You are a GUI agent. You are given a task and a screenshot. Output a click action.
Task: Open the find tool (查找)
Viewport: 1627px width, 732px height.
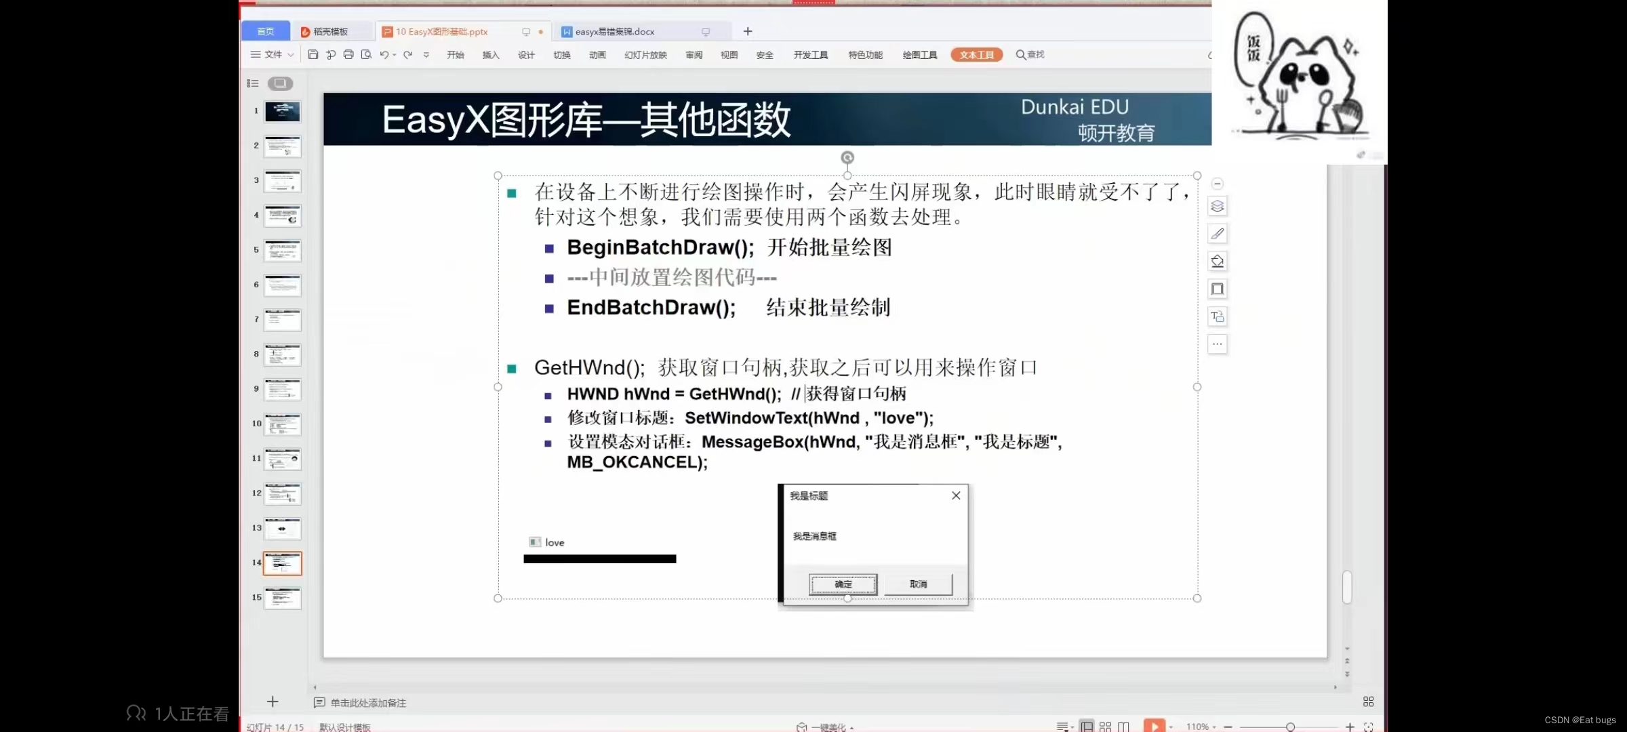click(x=1030, y=55)
